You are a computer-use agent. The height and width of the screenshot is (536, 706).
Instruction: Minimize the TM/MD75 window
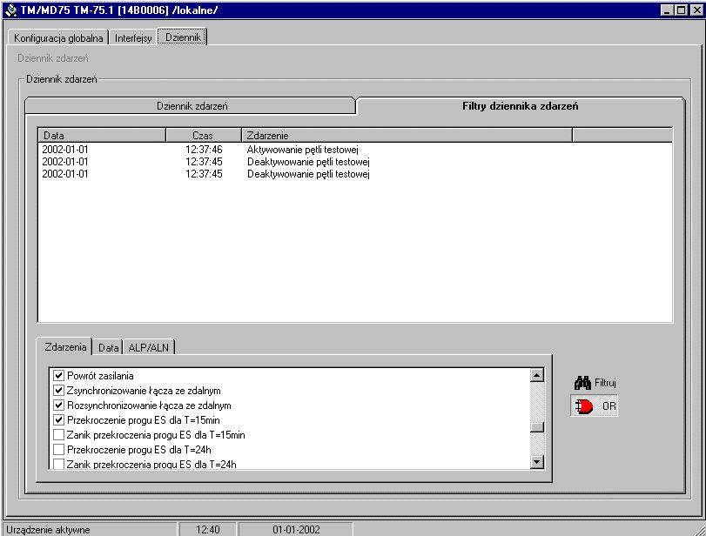click(668, 10)
